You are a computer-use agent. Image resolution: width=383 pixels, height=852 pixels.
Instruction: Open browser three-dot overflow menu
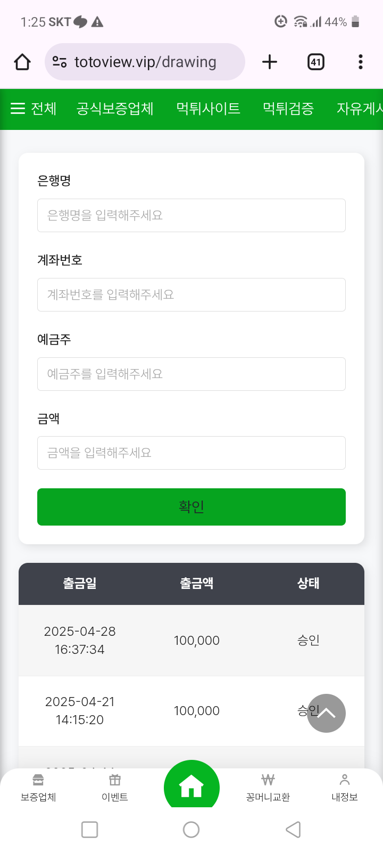pyautogui.click(x=361, y=62)
